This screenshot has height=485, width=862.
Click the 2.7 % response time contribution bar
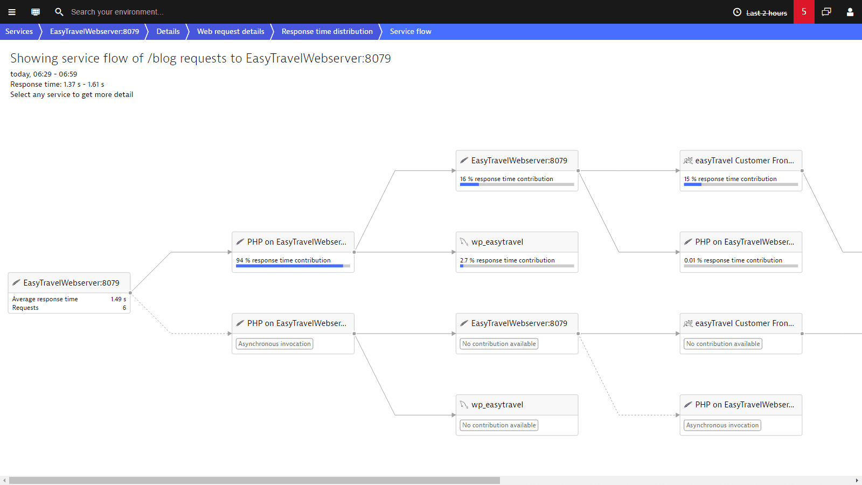tap(517, 266)
